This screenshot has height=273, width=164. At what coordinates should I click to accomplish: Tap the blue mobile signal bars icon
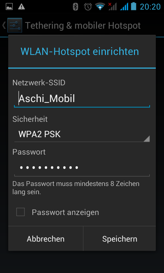tap(124, 6)
